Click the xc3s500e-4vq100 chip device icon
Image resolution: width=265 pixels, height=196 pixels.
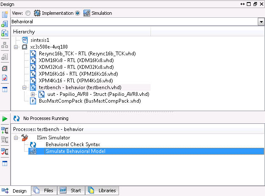[25, 47]
